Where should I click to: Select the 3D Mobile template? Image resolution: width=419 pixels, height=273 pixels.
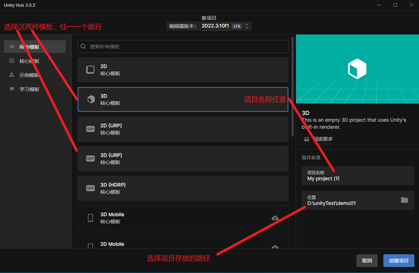[x=183, y=218]
